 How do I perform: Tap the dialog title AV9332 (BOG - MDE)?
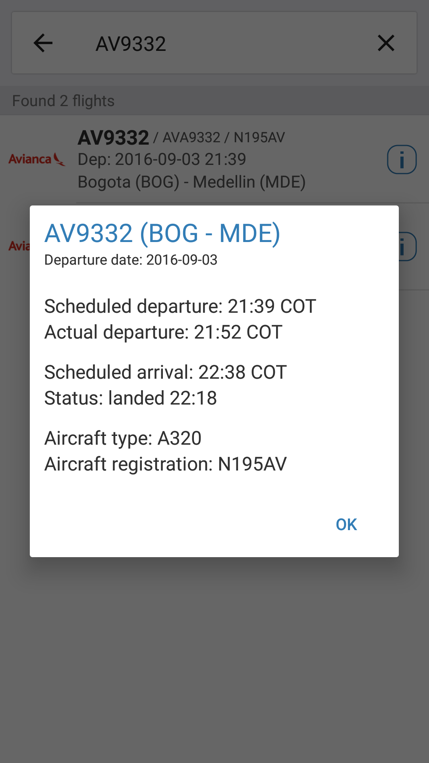tap(162, 233)
